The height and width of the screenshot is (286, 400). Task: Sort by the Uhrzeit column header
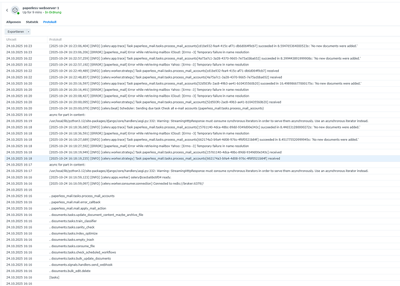click(x=11, y=39)
